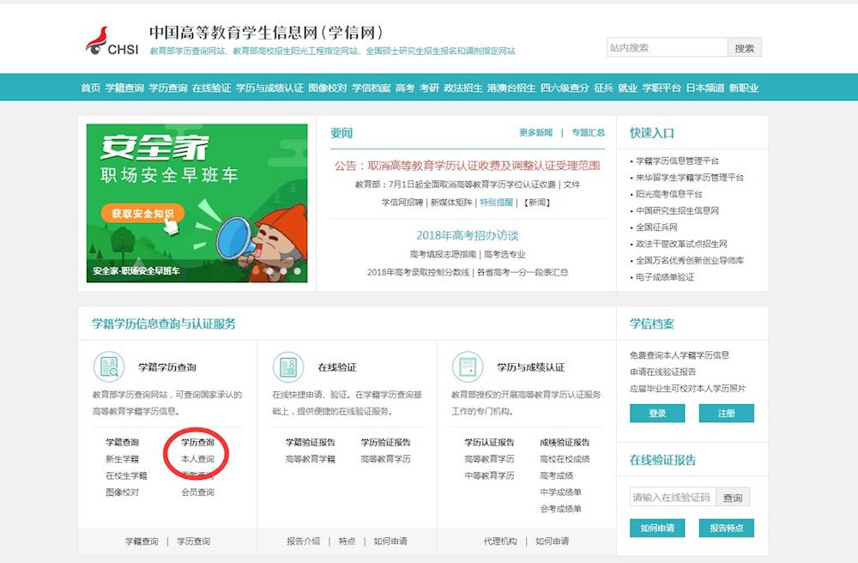Open the 更多新闻 link

click(535, 132)
